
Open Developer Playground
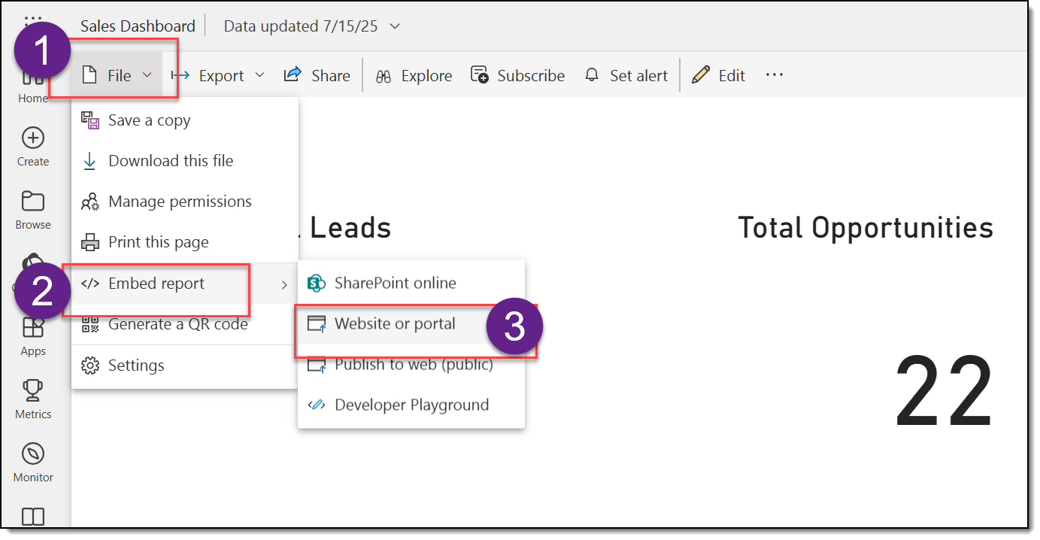pos(411,405)
